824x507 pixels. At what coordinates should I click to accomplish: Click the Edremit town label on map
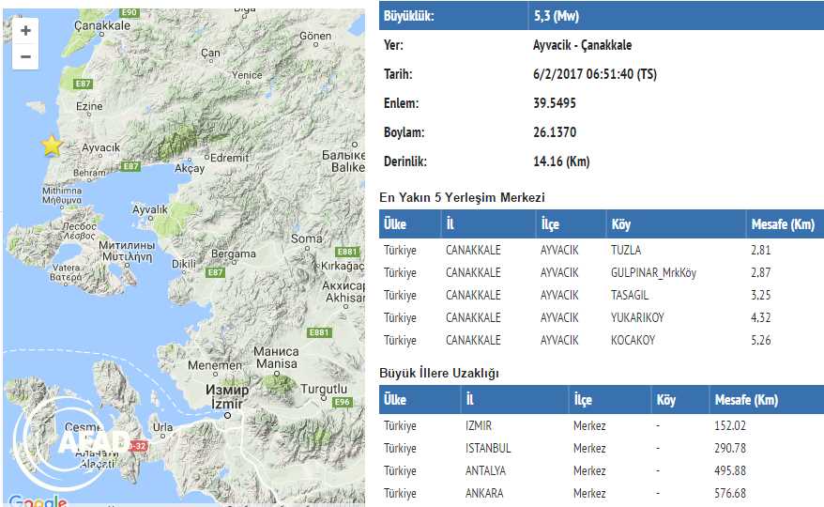(x=229, y=159)
